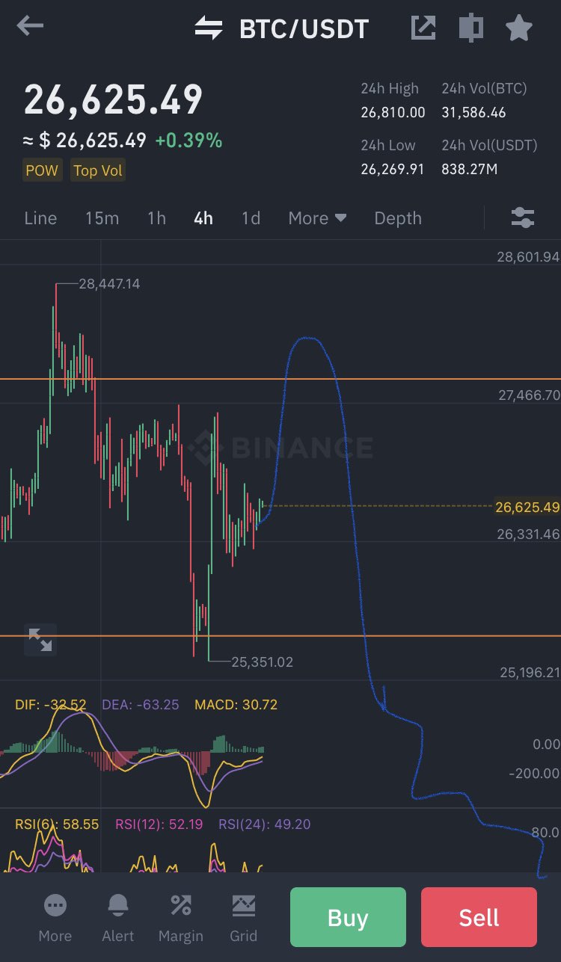Tap the +0.39% change value

pos(188,141)
